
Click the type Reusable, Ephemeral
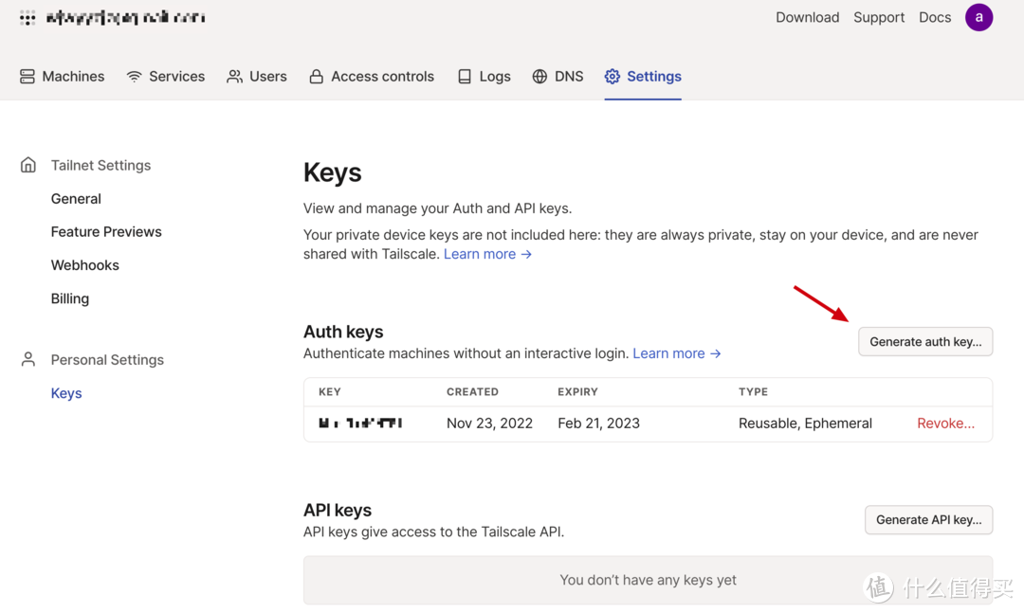pos(805,423)
